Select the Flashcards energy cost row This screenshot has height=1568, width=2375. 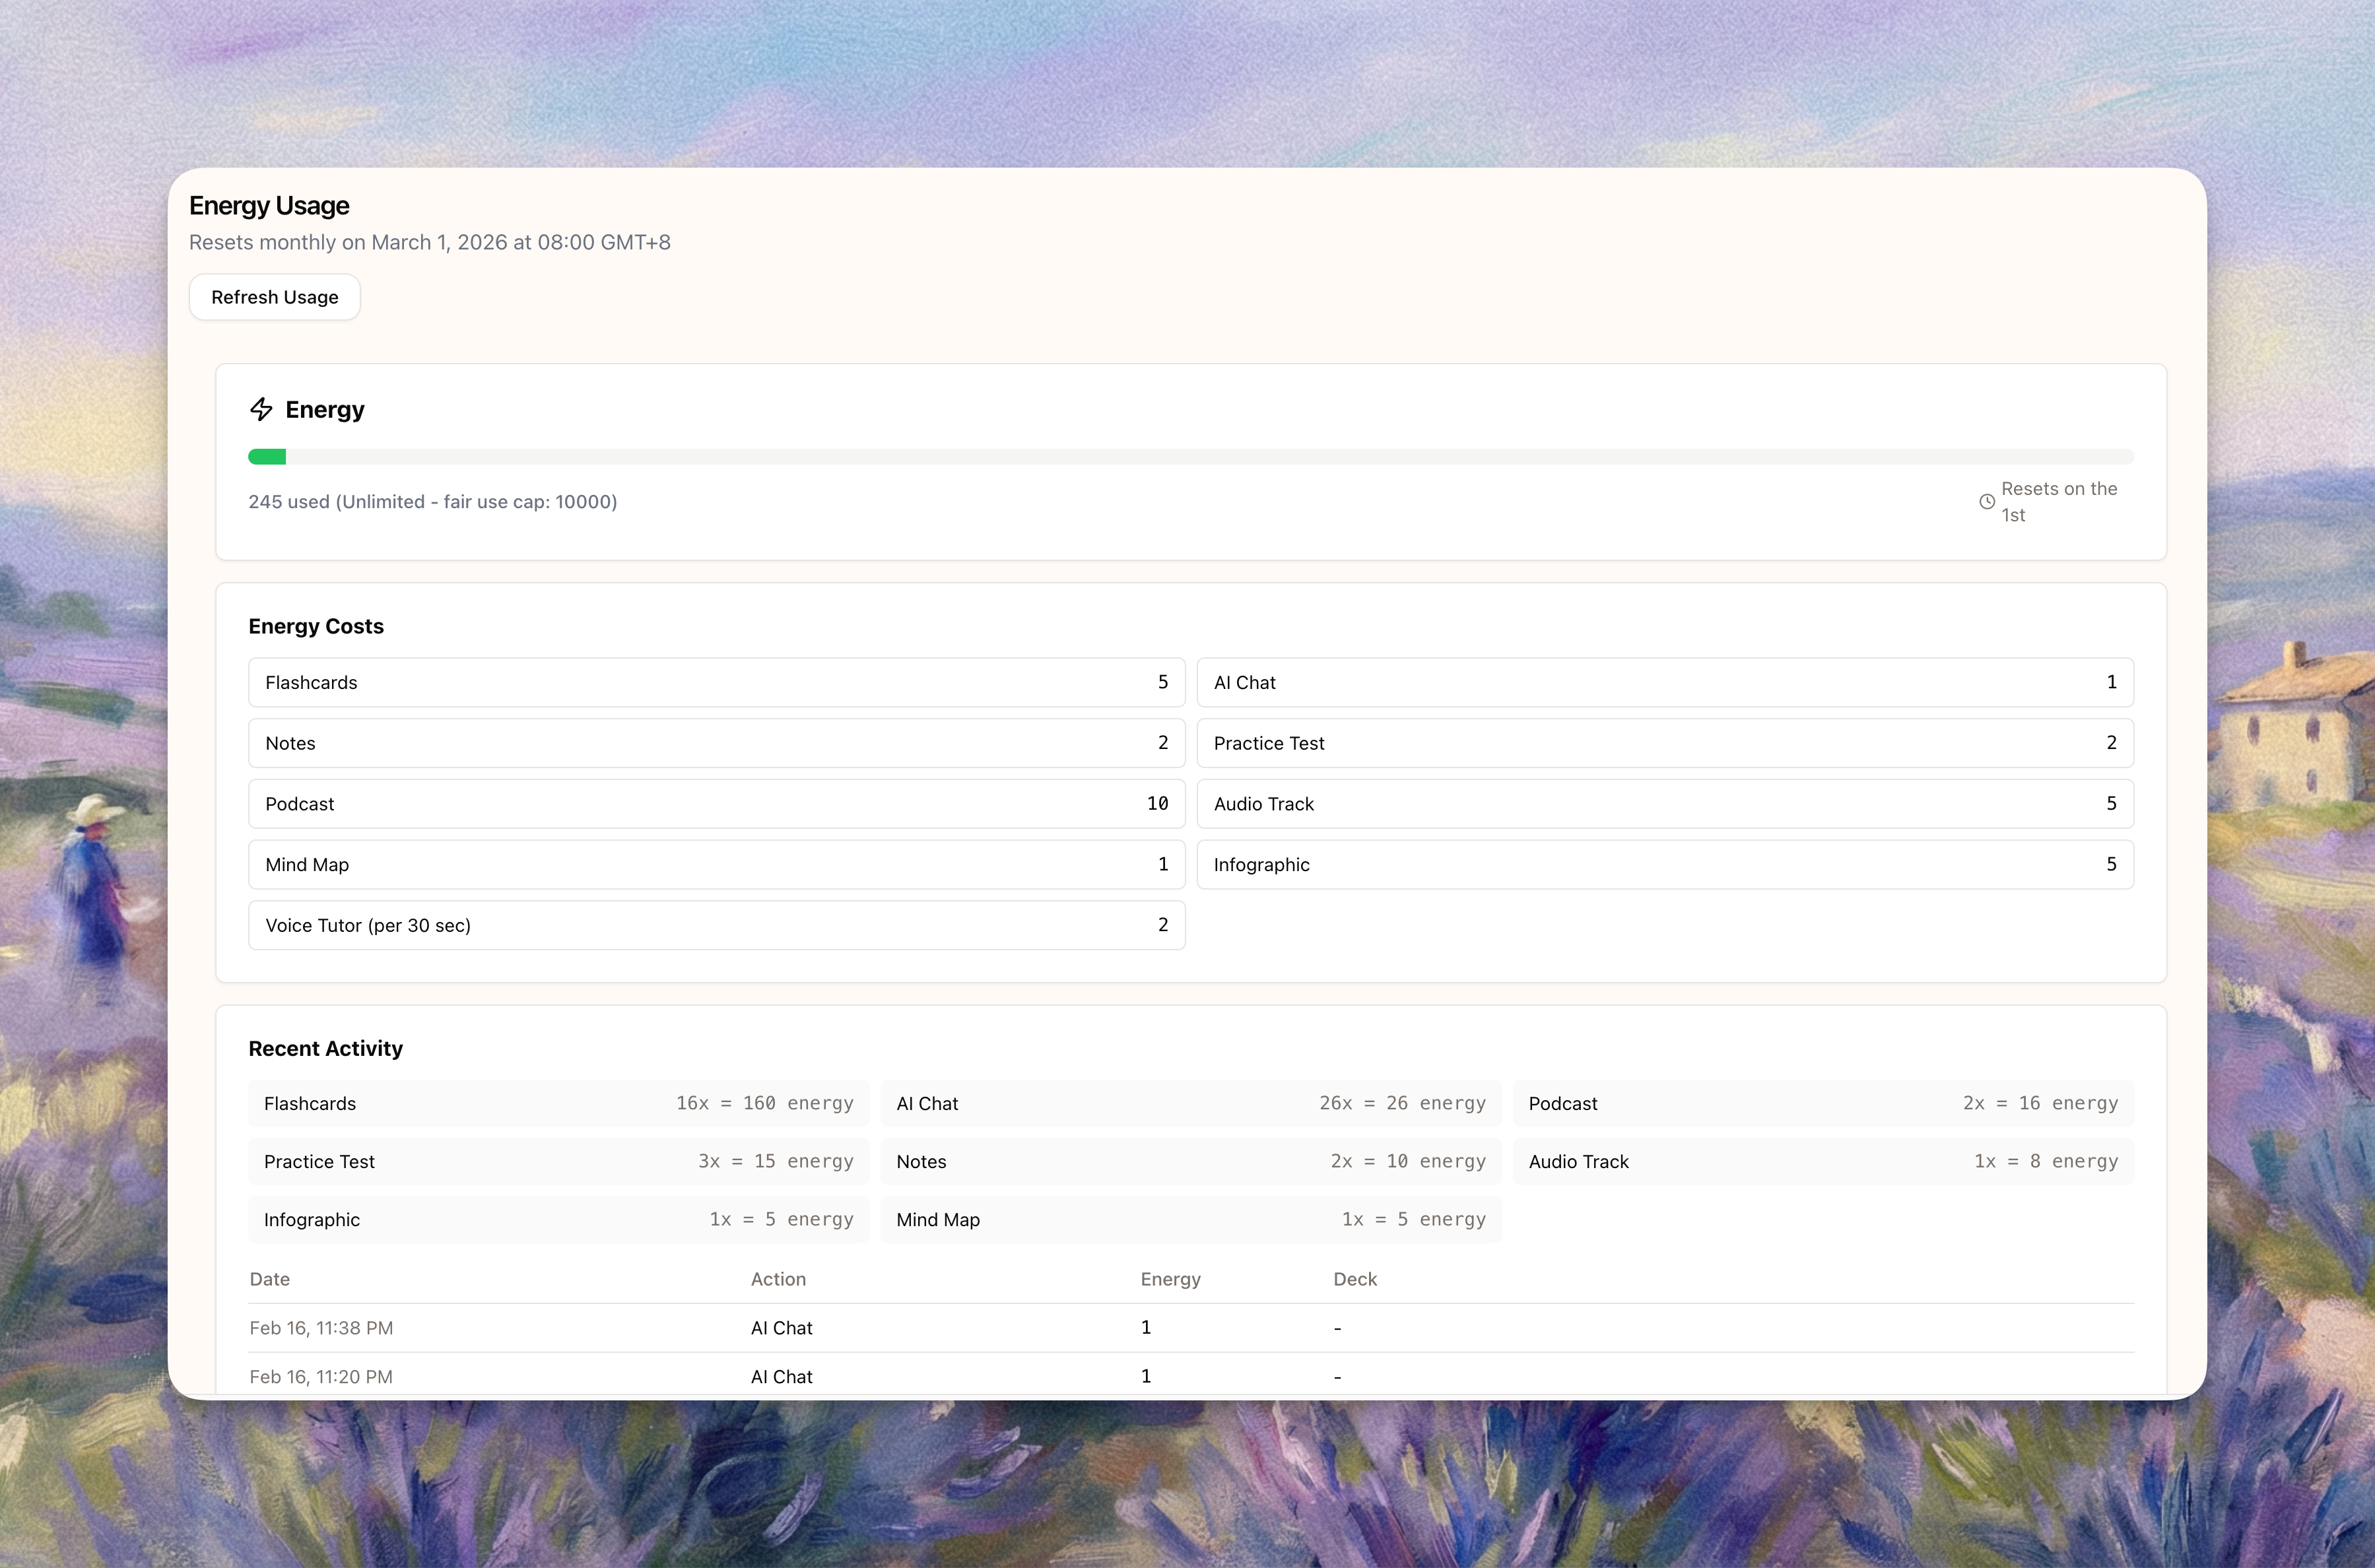(716, 682)
